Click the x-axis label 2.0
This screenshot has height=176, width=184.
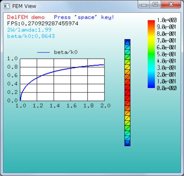[106, 105]
